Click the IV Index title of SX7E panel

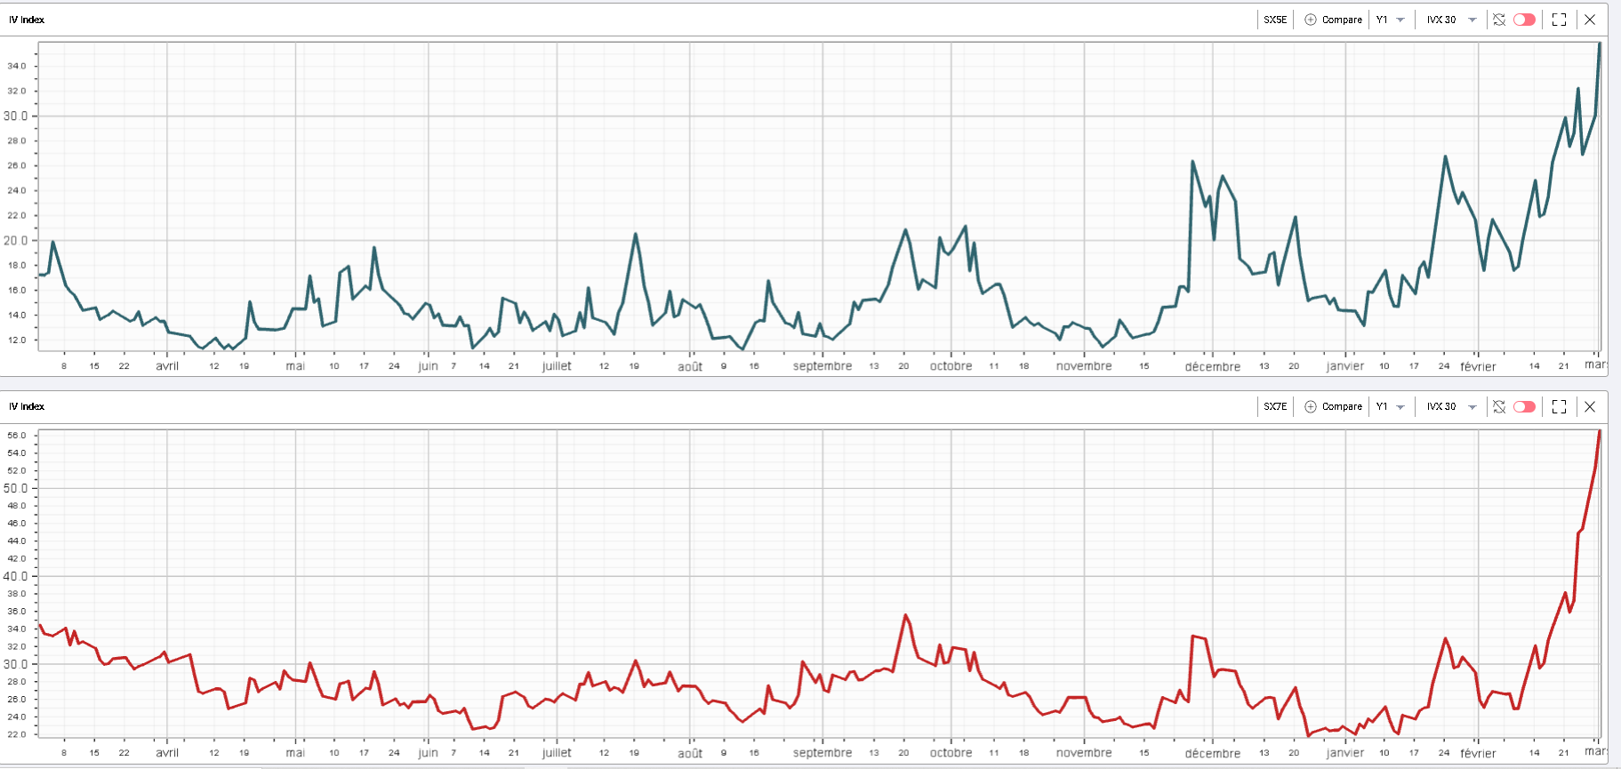point(27,406)
